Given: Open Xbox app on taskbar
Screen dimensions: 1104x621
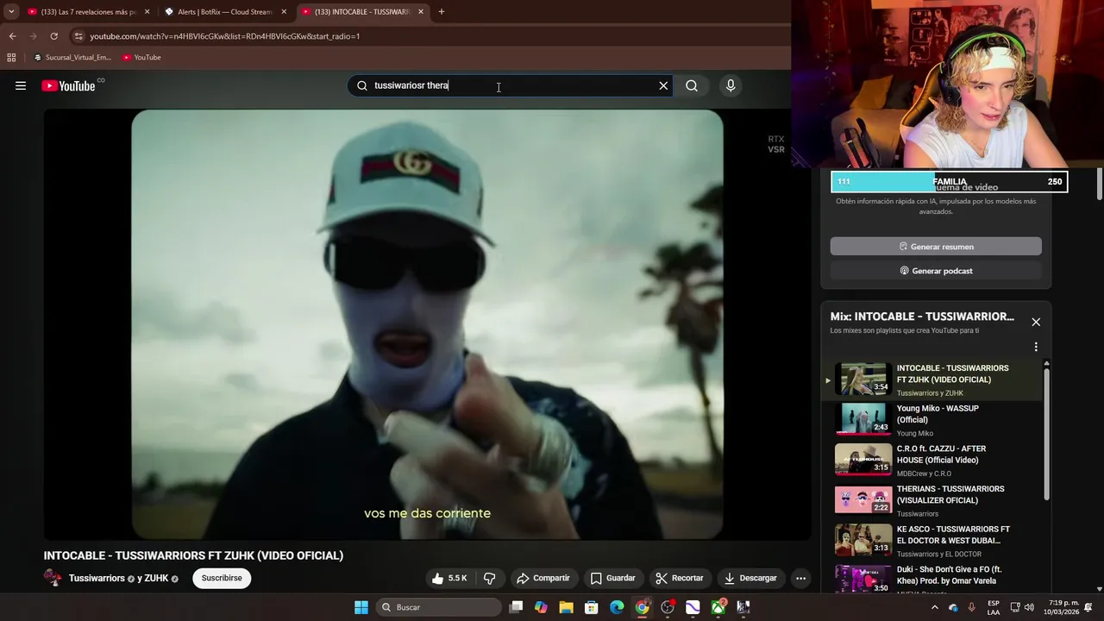Looking at the screenshot, I should point(718,607).
